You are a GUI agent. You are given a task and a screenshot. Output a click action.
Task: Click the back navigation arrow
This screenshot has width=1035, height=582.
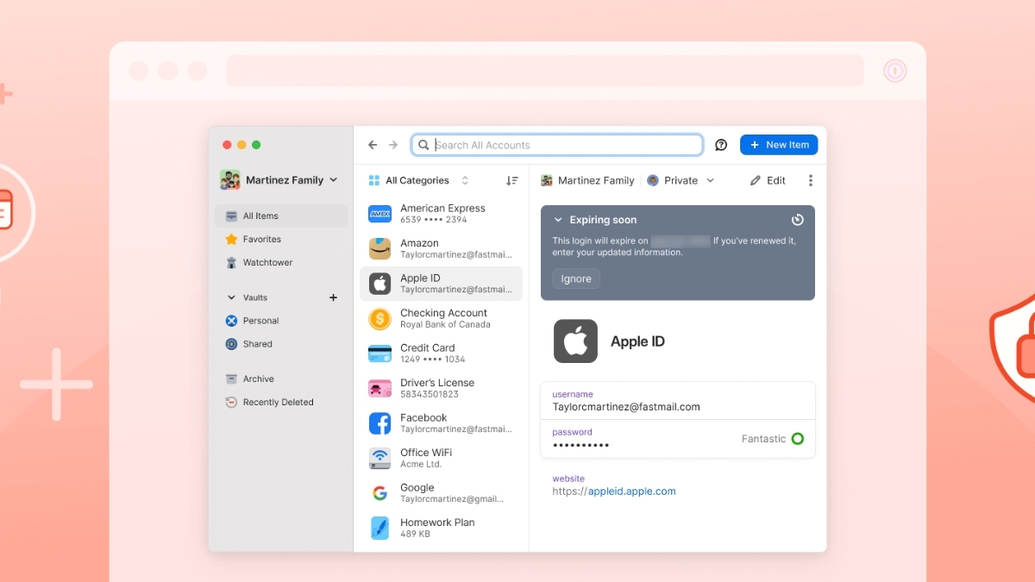373,145
